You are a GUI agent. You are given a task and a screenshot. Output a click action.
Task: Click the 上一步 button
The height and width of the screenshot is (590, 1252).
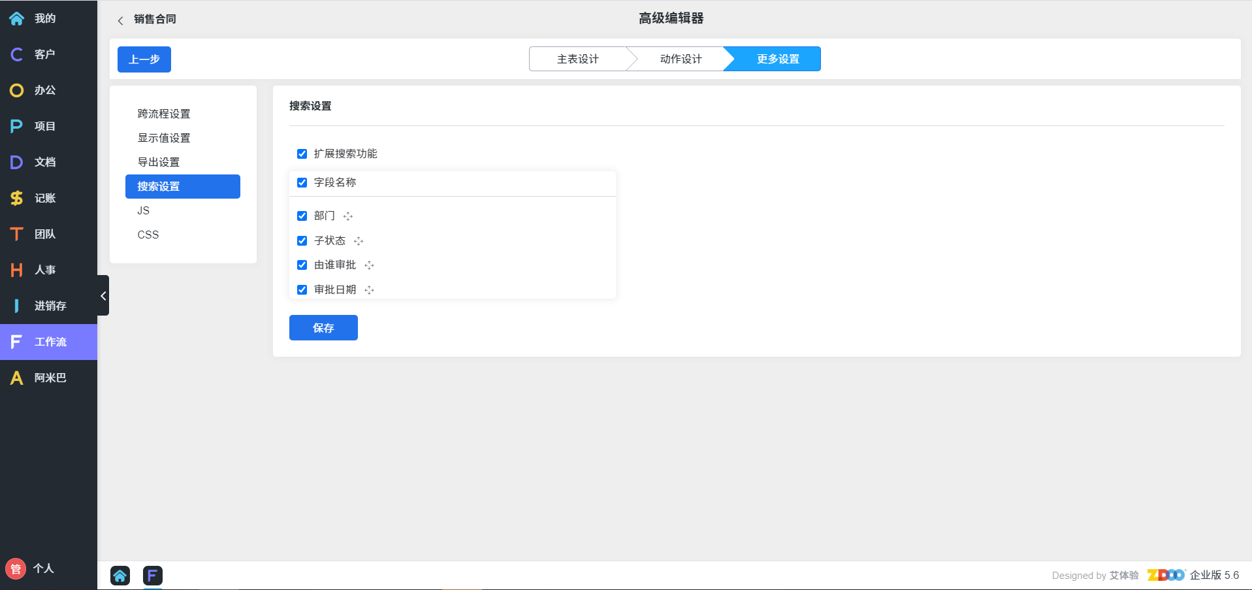[x=144, y=59]
